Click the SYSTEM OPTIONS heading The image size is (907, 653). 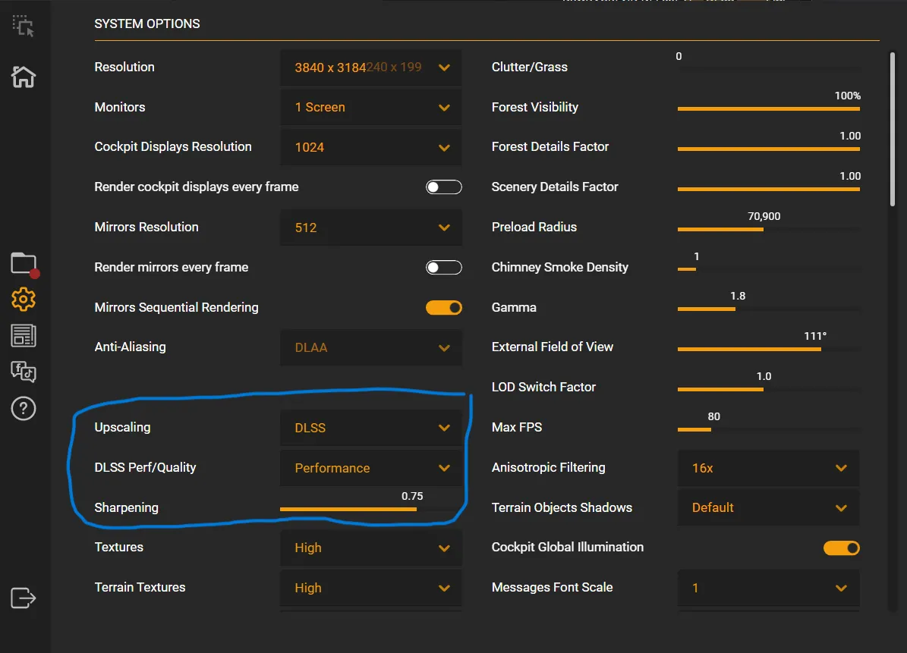[x=147, y=24]
